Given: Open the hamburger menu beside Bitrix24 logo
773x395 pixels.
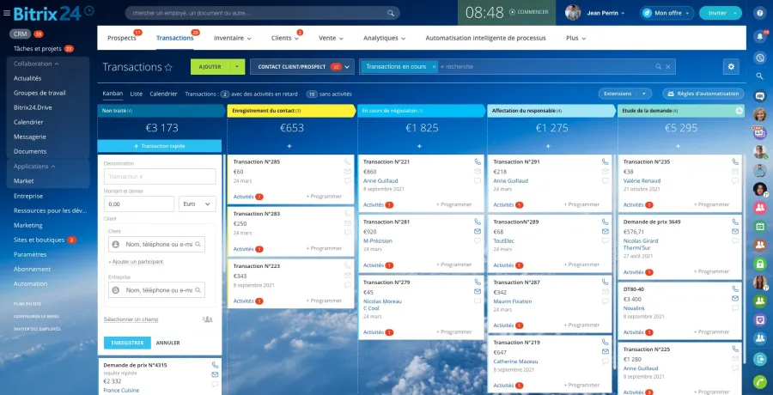Looking at the screenshot, I should click(6, 13).
